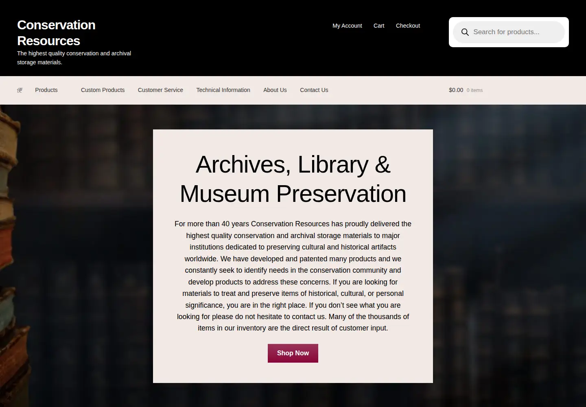View cart total $0.00 0 items
This screenshot has width=586, height=407.
click(x=466, y=90)
